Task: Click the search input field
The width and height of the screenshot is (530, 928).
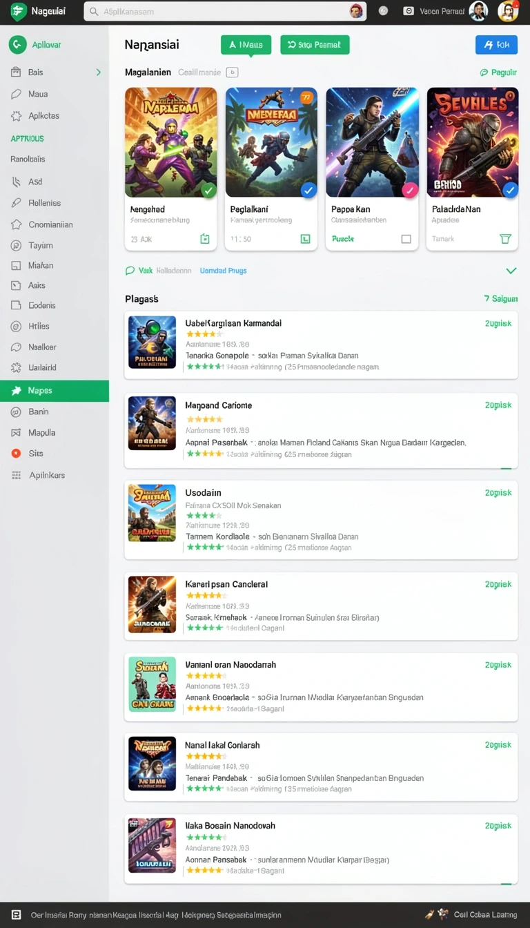Action: (x=225, y=11)
